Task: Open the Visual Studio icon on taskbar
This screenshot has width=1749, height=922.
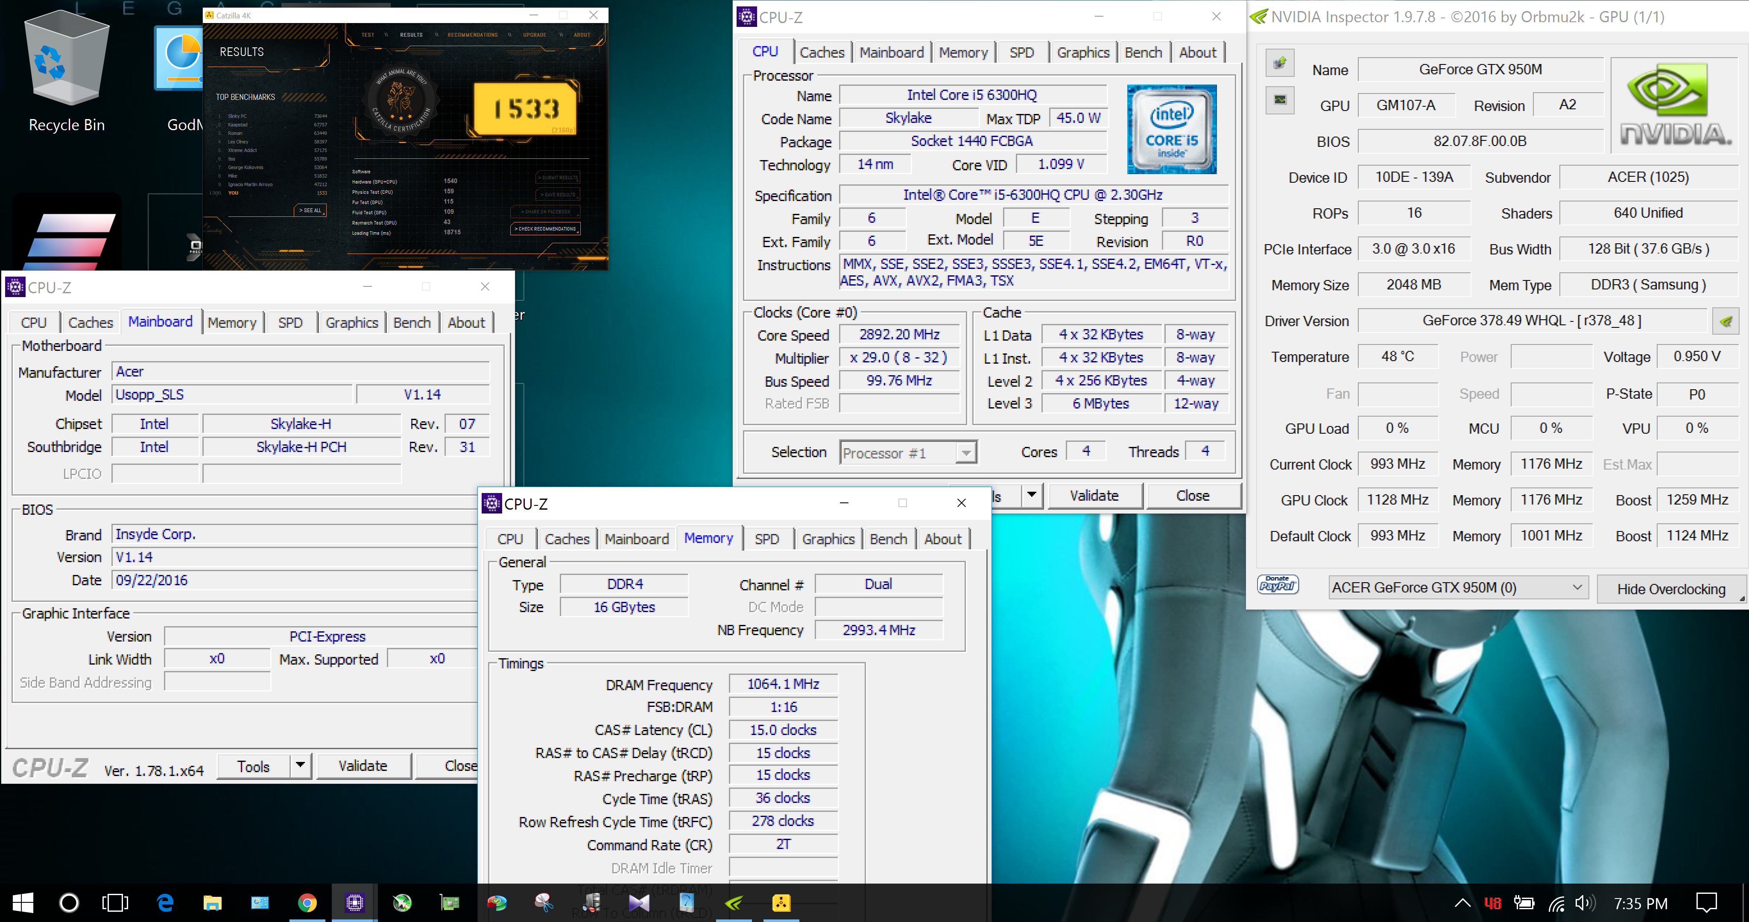Action: click(x=638, y=902)
